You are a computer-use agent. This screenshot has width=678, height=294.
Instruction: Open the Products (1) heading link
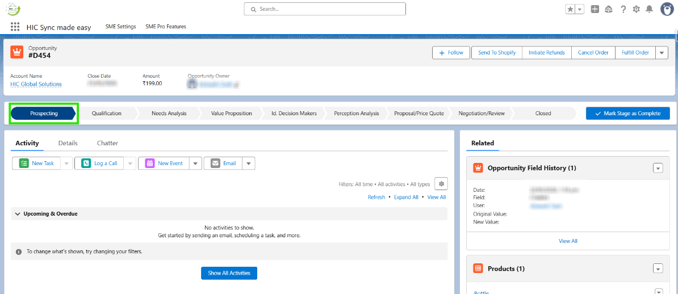click(x=506, y=268)
